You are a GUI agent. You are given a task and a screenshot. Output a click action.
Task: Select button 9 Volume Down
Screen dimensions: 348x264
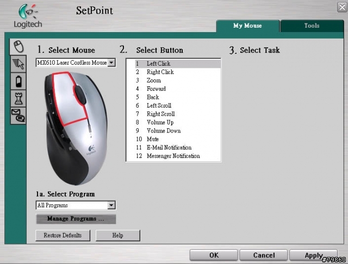(178, 131)
